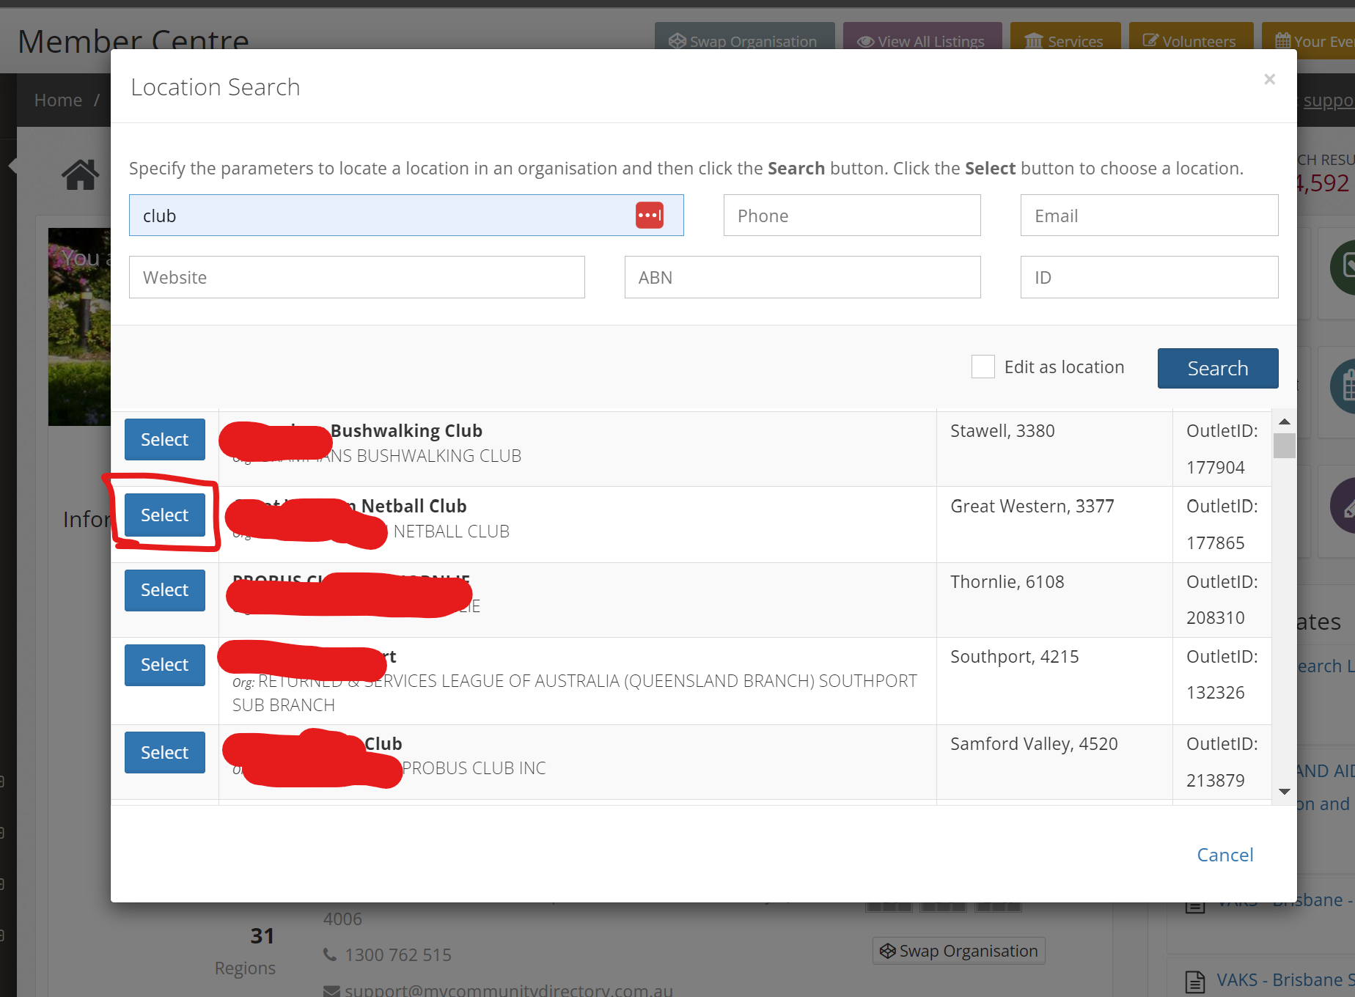Enable the Edit as location checkbox
The height and width of the screenshot is (997, 1355).
coord(983,366)
